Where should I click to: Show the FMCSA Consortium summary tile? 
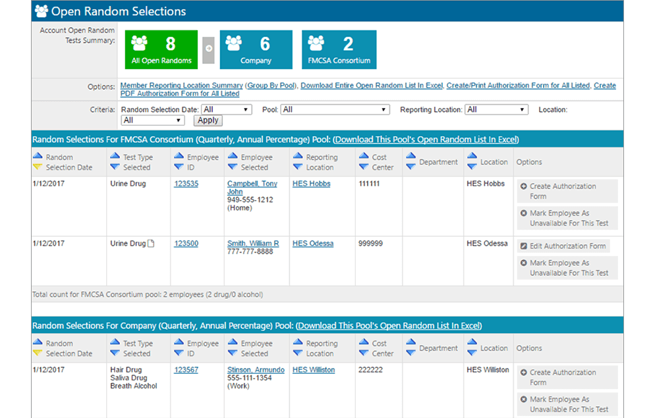(x=339, y=49)
